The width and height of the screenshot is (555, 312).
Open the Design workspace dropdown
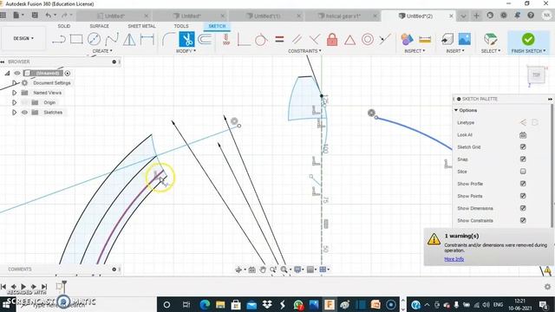(23, 38)
